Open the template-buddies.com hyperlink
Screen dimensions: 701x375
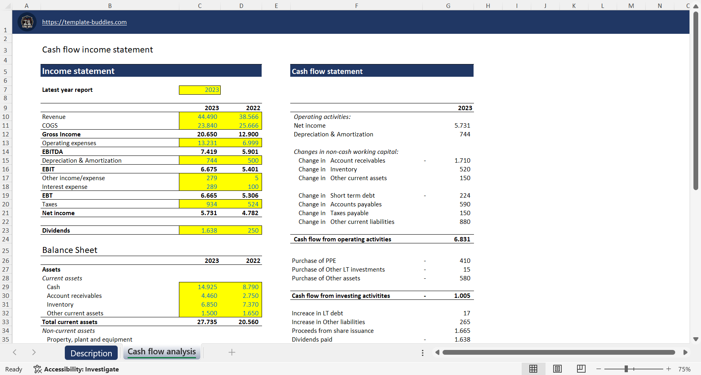point(84,22)
